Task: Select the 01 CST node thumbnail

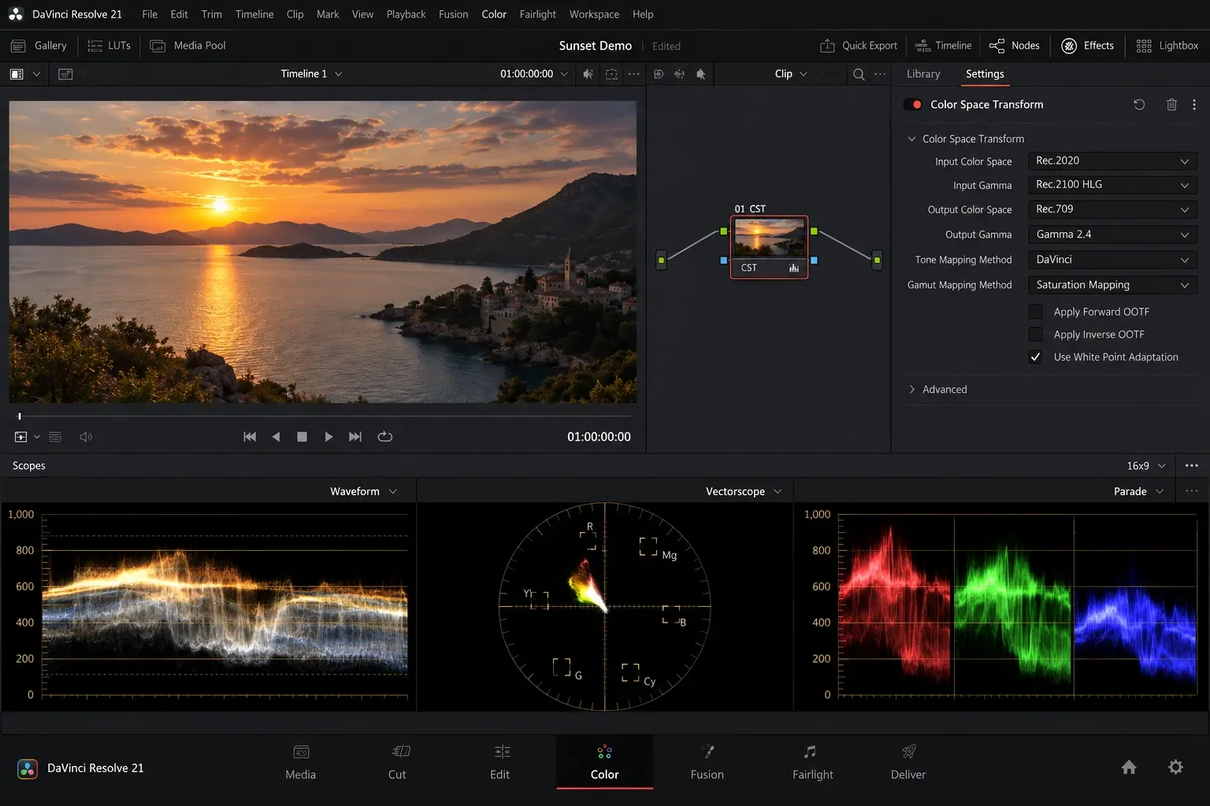Action: coord(769,238)
